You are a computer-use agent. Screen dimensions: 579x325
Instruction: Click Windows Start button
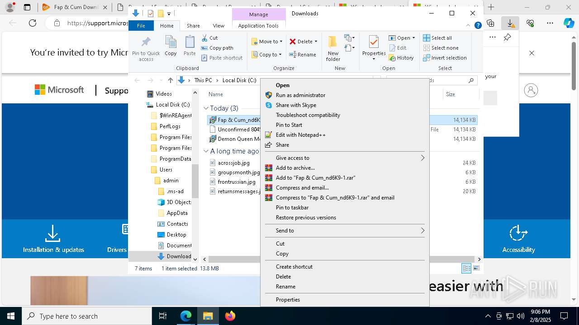11,316
